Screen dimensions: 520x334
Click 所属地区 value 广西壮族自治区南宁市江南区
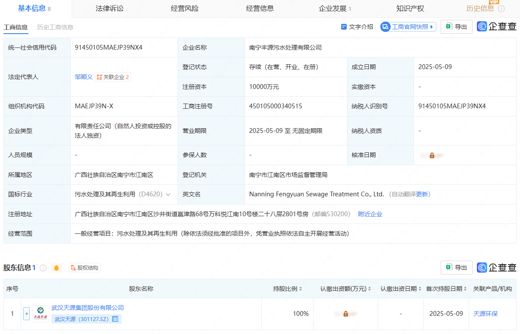[114, 175]
